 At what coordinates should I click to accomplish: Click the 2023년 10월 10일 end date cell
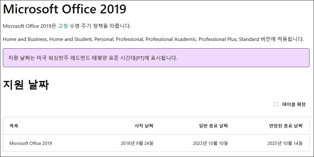coord(211,143)
